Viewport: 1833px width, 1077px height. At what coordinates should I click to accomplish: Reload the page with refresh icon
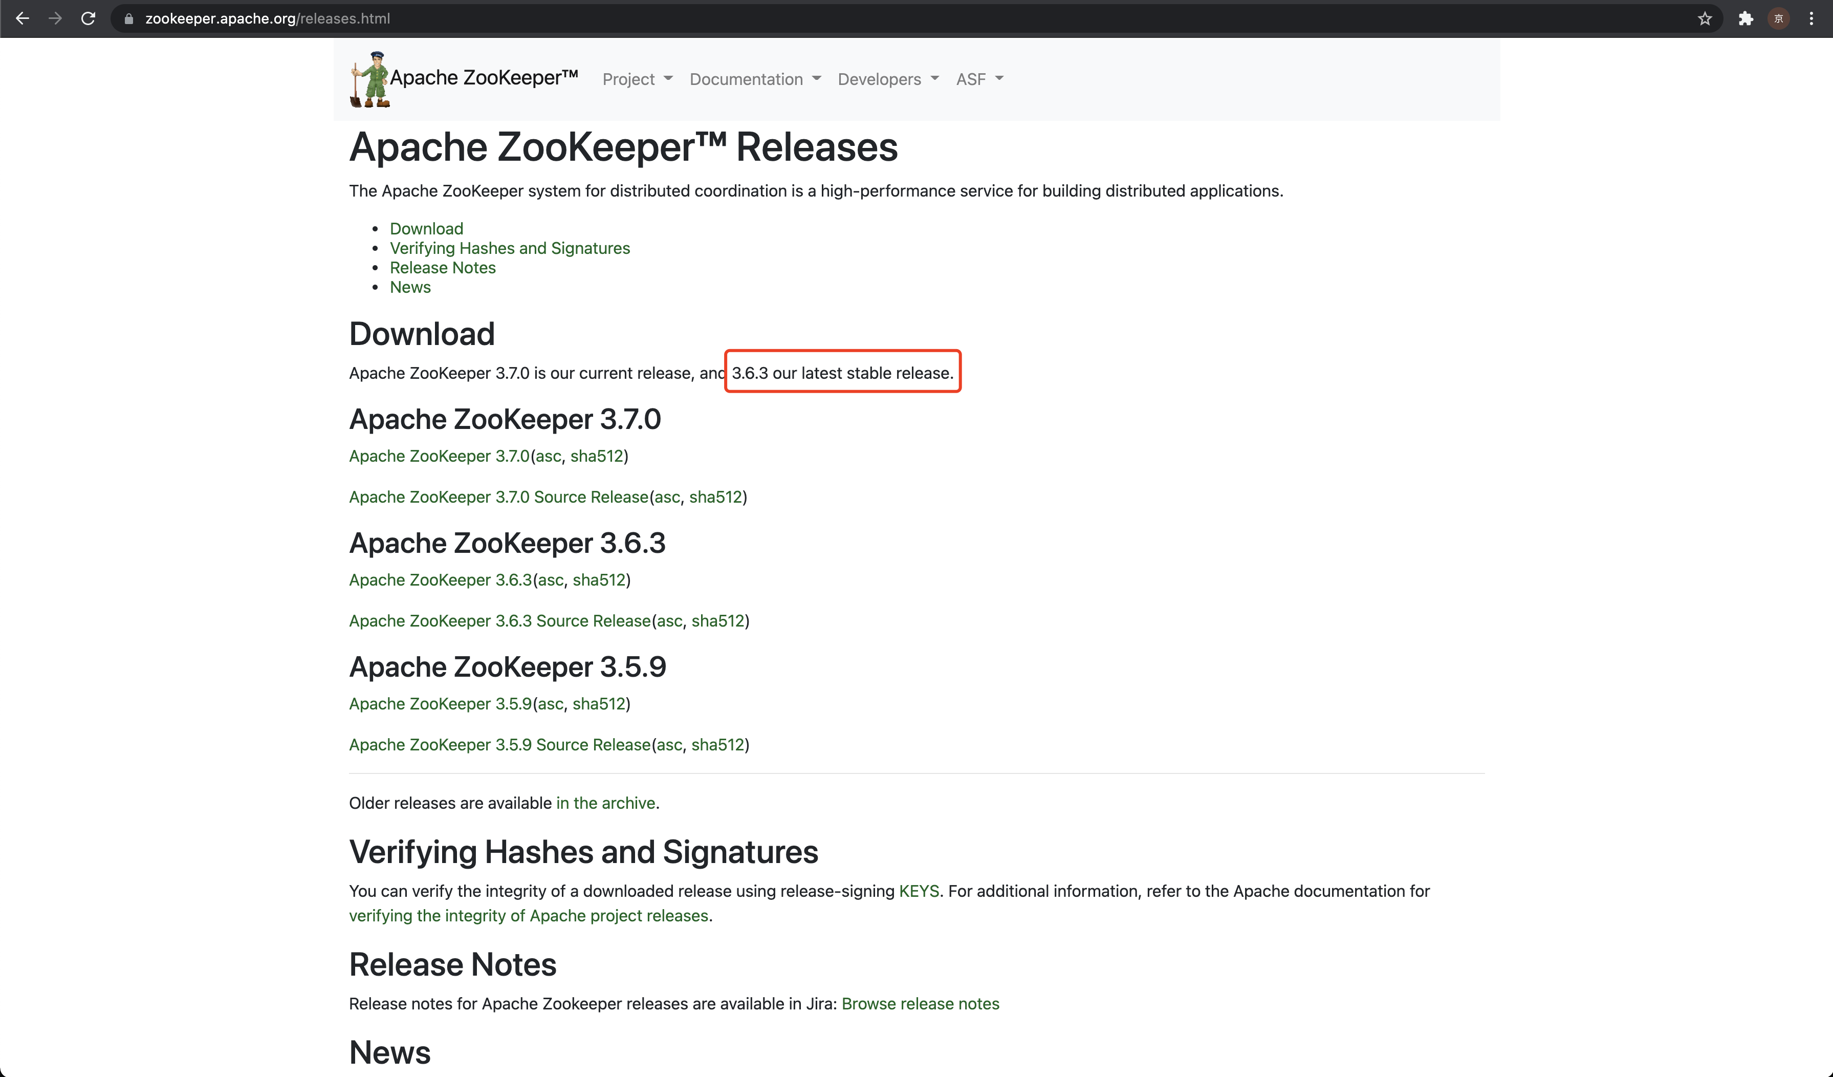pyautogui.click(x=88, y=18)
